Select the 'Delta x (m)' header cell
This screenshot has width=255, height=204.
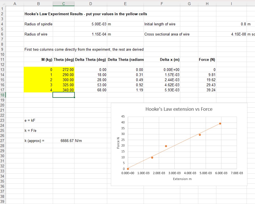tap(162, 60)
